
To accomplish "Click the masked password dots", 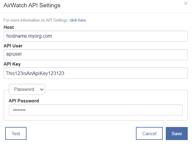I will [19, 110].
